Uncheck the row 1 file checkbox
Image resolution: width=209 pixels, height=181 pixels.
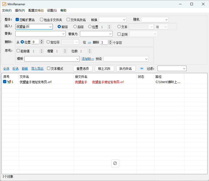5,82
